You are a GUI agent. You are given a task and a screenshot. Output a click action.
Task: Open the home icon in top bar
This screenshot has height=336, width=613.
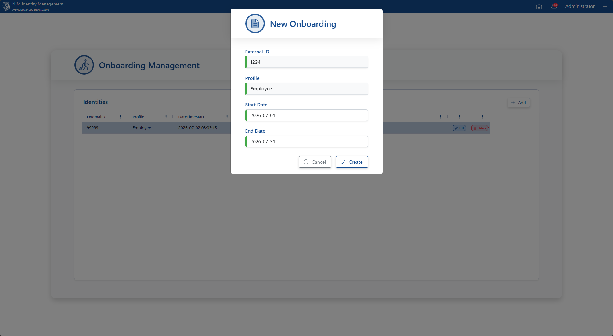coord(539,6)
